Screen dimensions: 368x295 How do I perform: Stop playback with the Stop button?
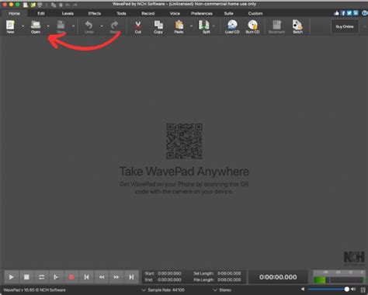point(26,277)
